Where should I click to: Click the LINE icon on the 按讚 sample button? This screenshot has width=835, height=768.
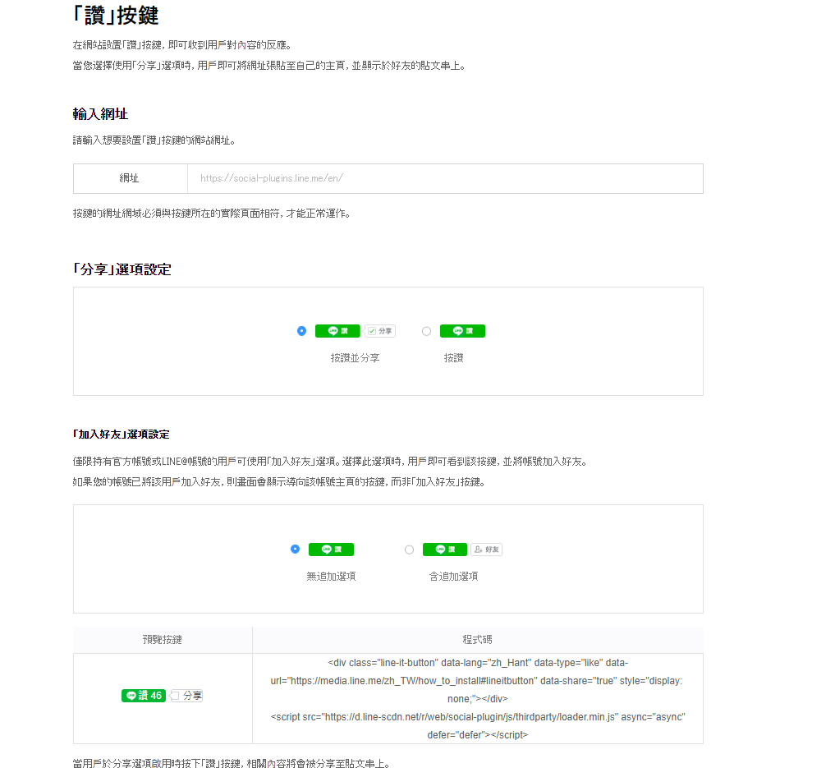point(457,331)
